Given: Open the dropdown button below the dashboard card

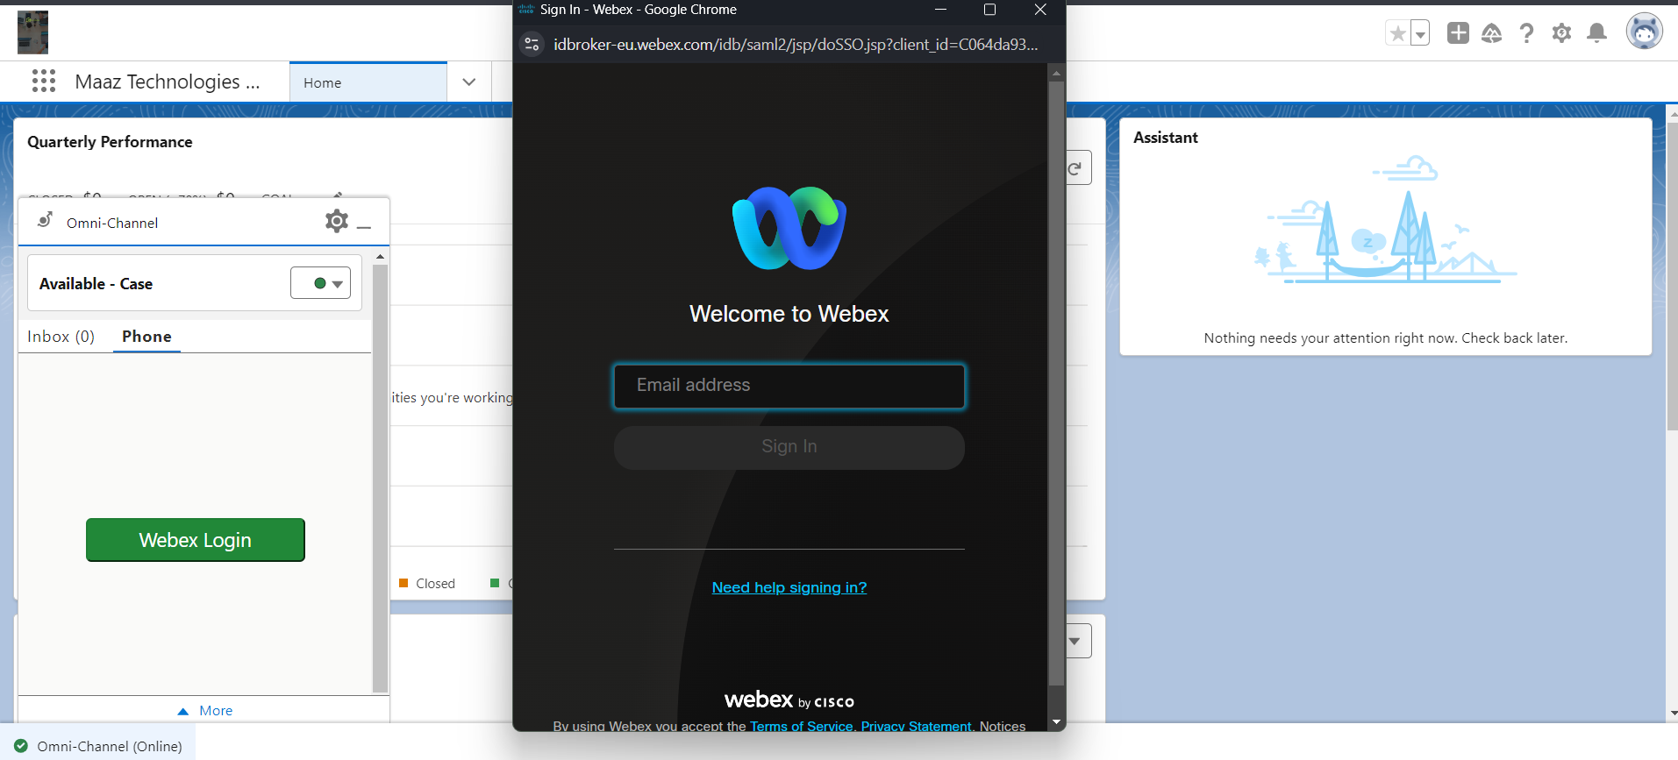Looking at the screenshot, I should point(1077,641).
